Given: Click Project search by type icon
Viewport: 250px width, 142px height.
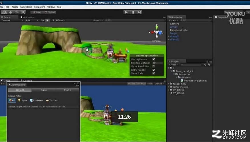Looking at the screenshot, I should [205, 65].
